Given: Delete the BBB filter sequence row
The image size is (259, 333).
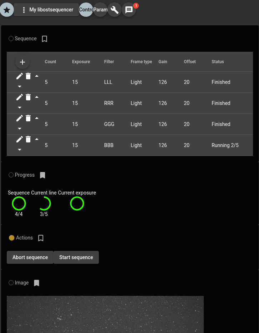Looking at the screenshot, I should [x=28, y=139].
